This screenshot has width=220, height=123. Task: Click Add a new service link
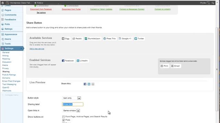pyautogui.click(x=37, y=49)
